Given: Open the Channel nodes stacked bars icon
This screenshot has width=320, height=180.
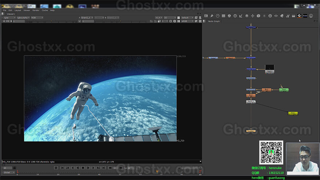Looking at the screenshot, I should 224,16.
